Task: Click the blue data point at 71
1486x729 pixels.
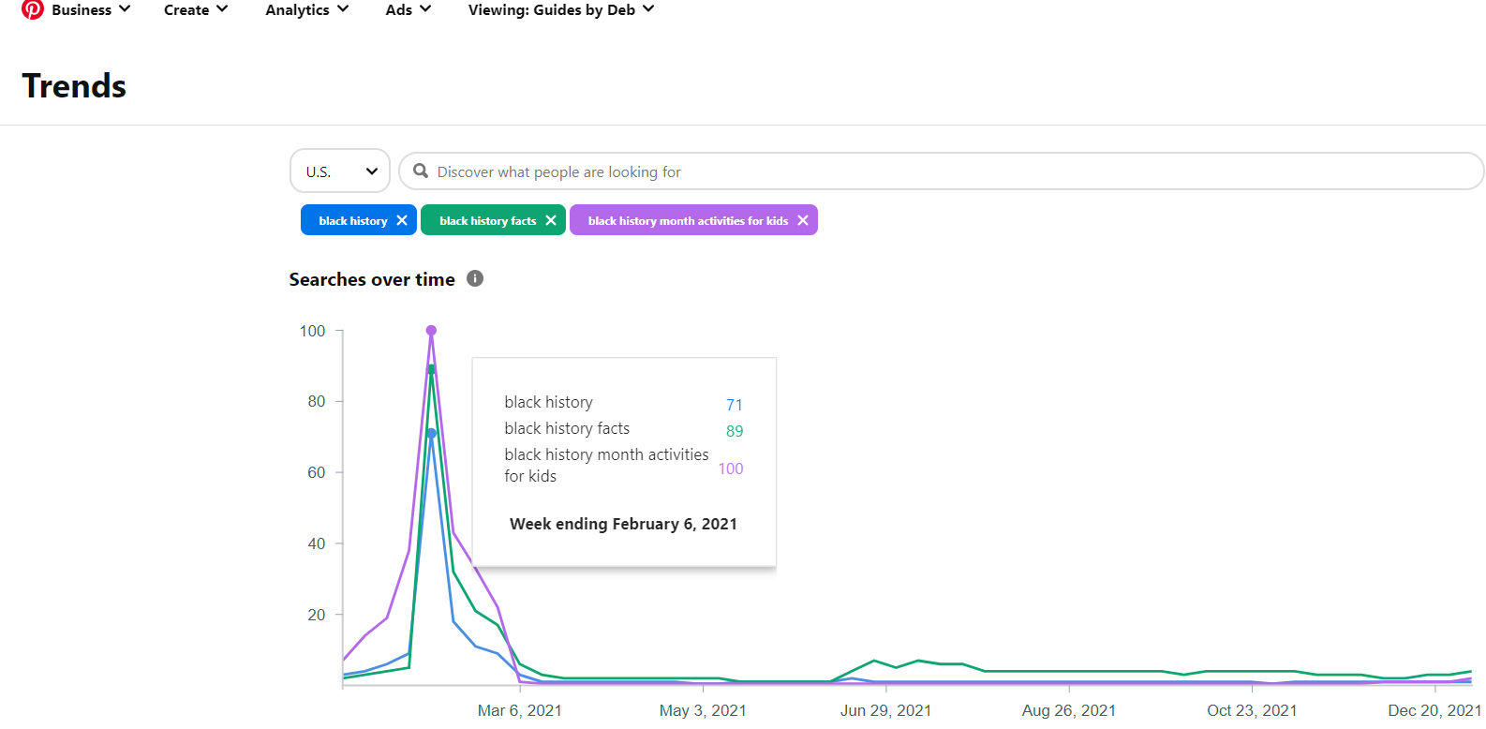Action: tap(431, 433)
